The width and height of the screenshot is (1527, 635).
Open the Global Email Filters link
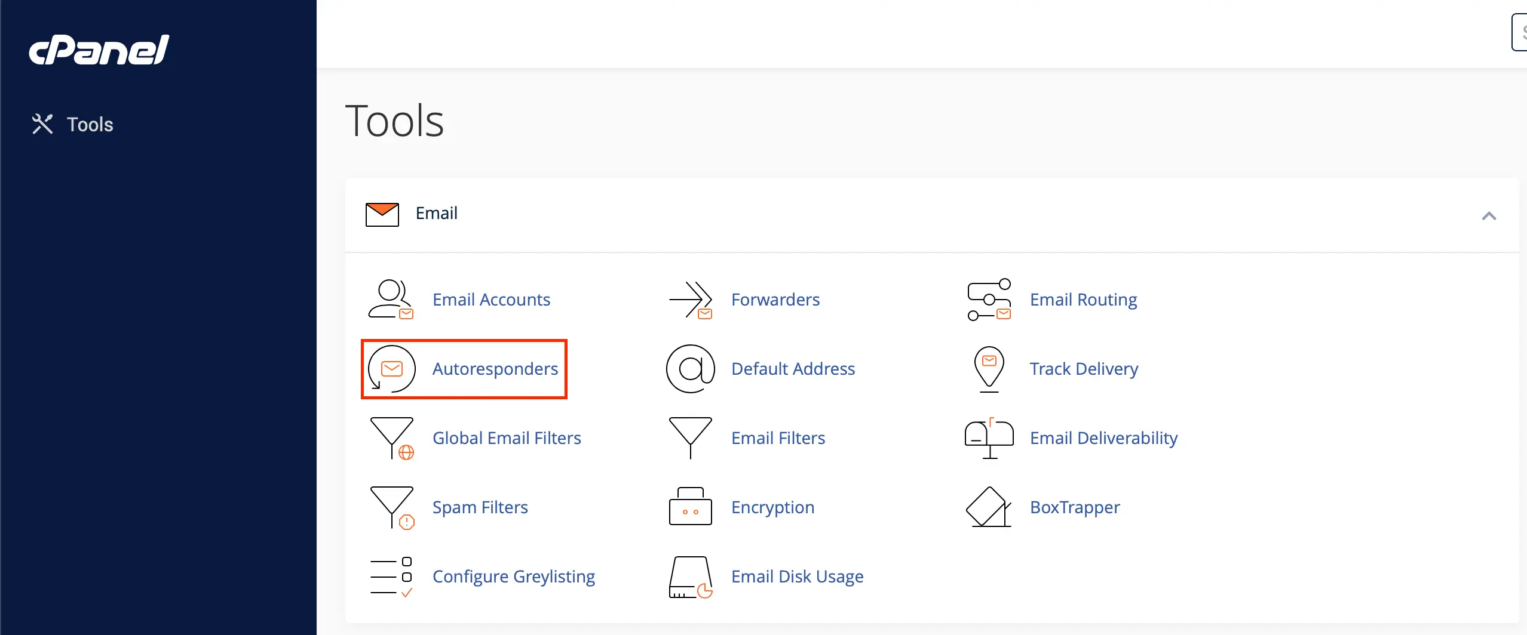[507, 438]
